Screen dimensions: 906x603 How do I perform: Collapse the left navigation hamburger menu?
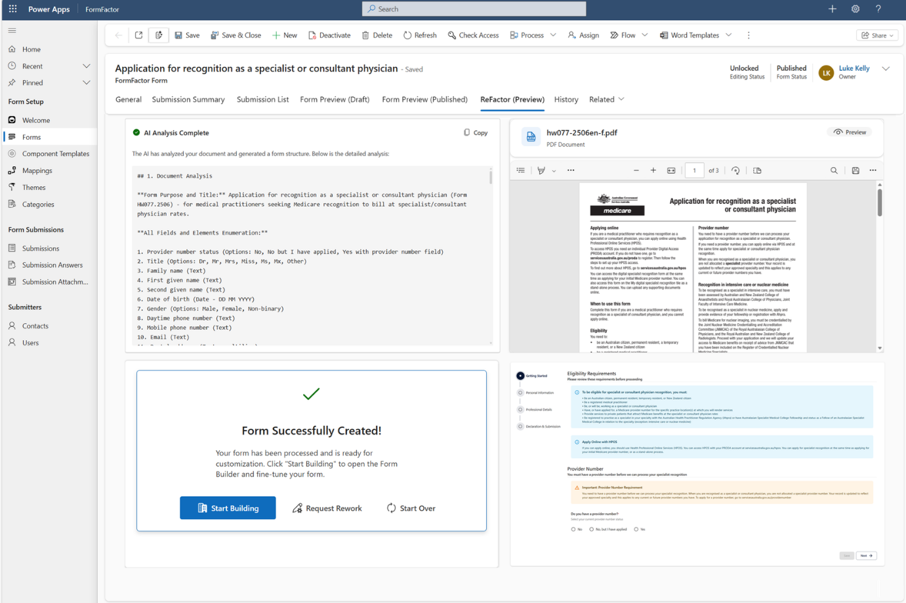pos(12,31)
